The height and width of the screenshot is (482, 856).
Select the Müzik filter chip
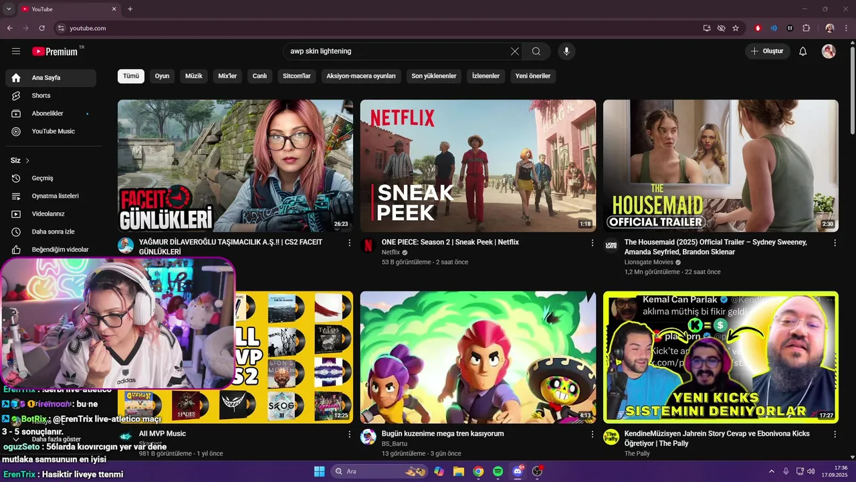point(194,76)
